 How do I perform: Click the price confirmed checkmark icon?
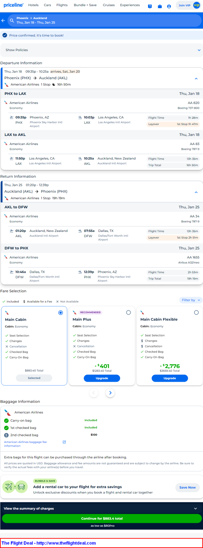tap(5, 35)
